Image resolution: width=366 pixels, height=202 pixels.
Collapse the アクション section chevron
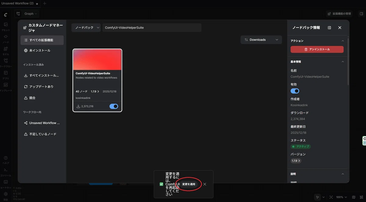[343, 41]
